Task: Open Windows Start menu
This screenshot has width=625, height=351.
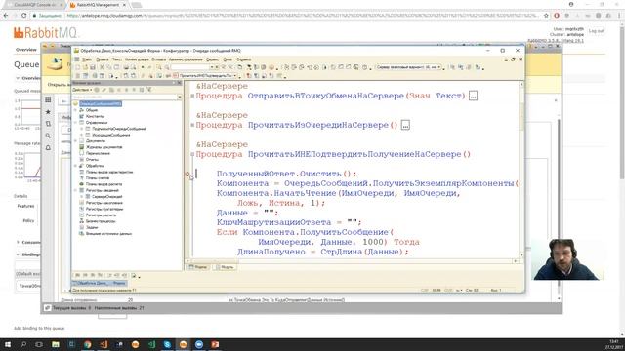Action: (x=8, y=344)
